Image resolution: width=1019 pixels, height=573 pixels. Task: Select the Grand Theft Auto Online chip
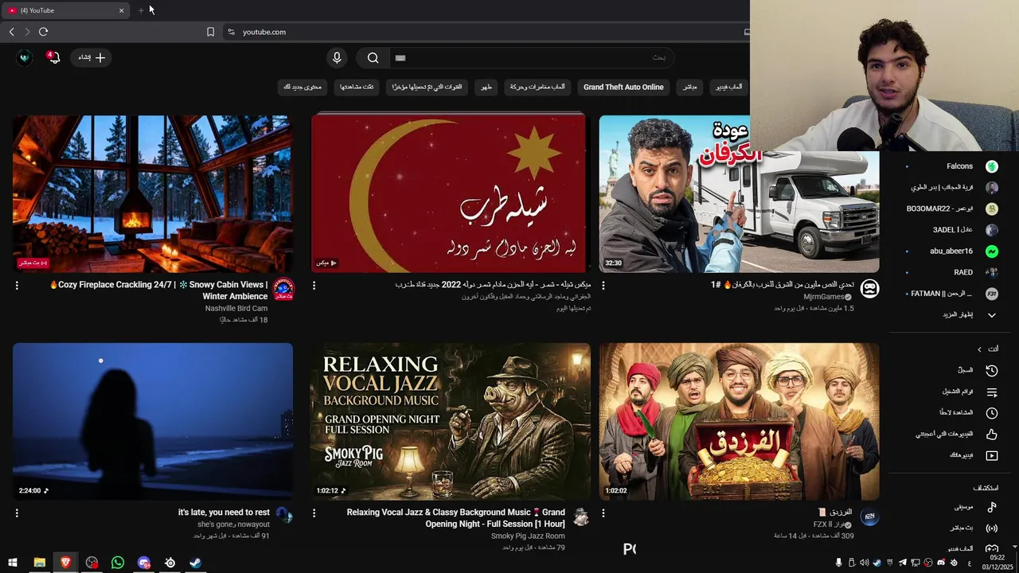623,87
